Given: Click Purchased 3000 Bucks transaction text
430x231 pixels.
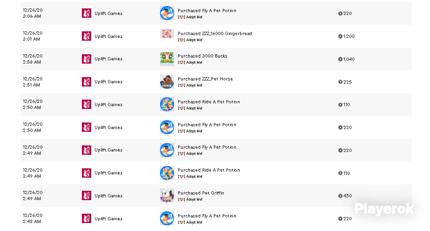Looking at the screenshot, I should (203, 56).
